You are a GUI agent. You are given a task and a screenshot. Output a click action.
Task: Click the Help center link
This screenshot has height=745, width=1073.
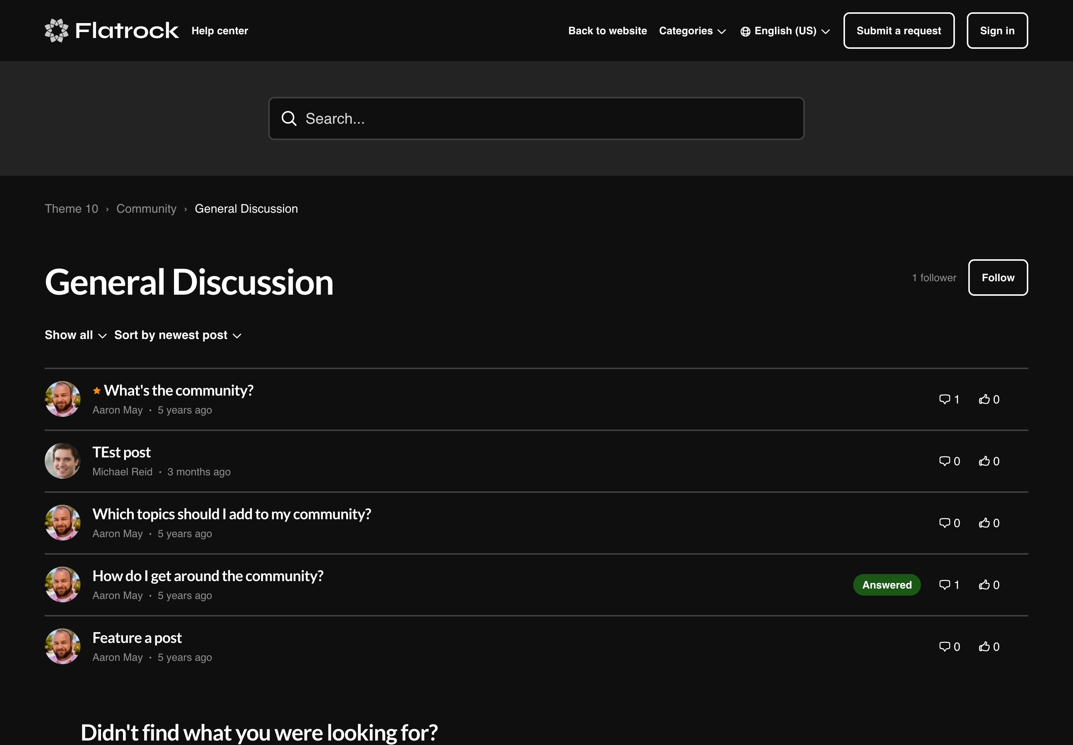point(219,31)
